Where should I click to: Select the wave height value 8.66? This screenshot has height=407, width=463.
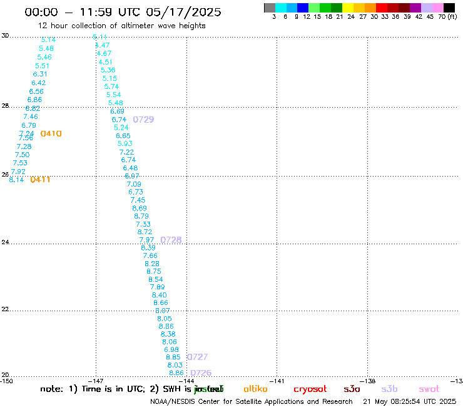(x=161, y=302)
